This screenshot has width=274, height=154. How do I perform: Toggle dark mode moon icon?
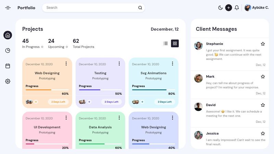pyautogui.click(x=220, y=8)
